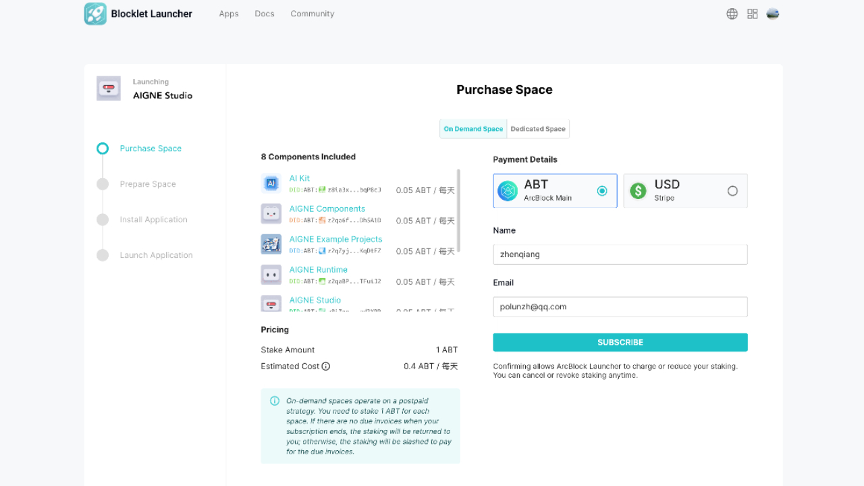This screenshot has height=486, width=864.
Task: Open the AI Kit component link
Action: click(299, 178)
